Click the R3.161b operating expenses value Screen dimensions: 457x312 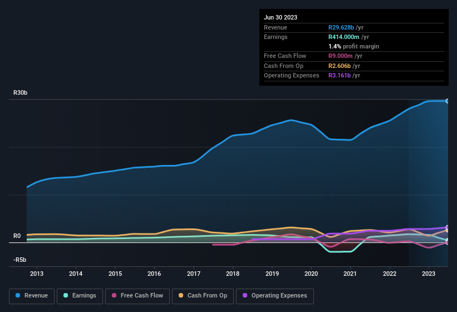(x=339, y=76)
